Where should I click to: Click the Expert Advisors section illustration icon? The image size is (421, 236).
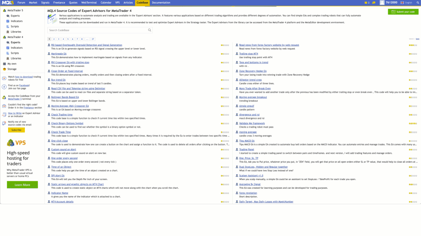pyautogui.click(x=52, y=19)
